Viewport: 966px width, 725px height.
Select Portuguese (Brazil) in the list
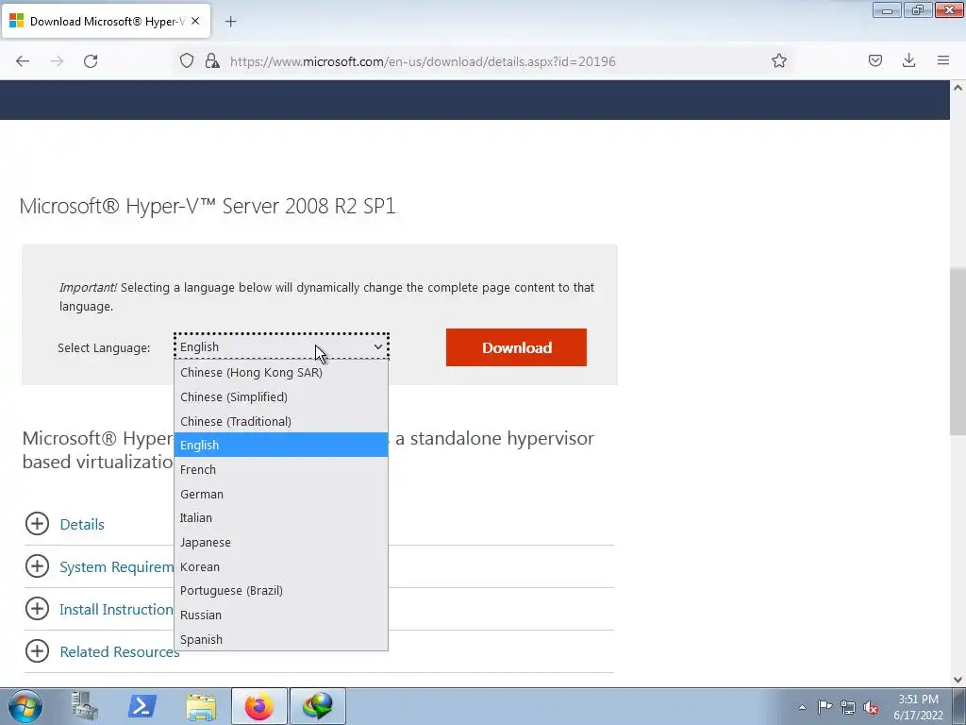[x=281, y=591]
